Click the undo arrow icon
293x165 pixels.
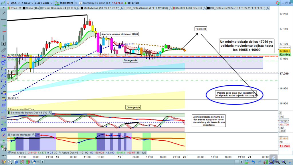coord(253,162)
